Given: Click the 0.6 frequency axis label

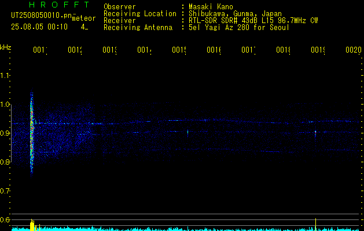Looking at the screenshot, I should coord(5,219).
